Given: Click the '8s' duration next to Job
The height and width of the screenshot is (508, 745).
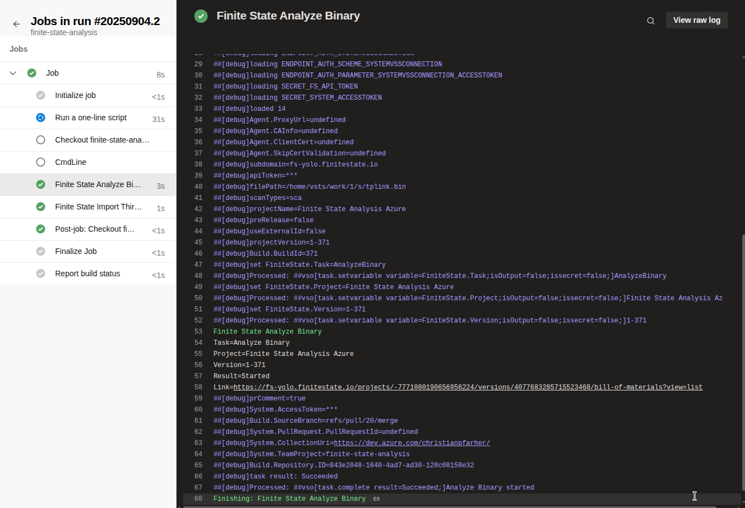Looking at the screenshot, I should click(x=160, y=75).
